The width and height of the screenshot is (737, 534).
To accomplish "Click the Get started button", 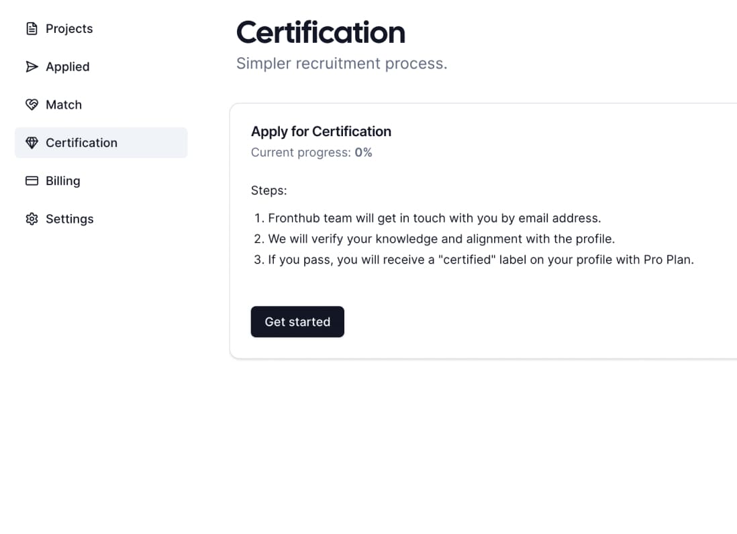I will click(x=297, y=322).
